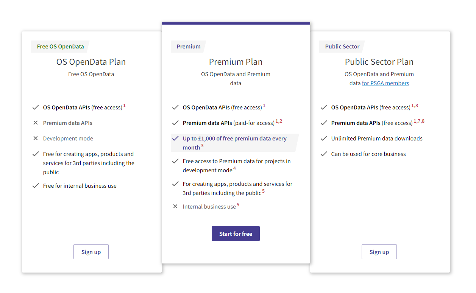Select the Premium plan badge
The width and height of the screenshot is (476, 293).
pos(188,46)
